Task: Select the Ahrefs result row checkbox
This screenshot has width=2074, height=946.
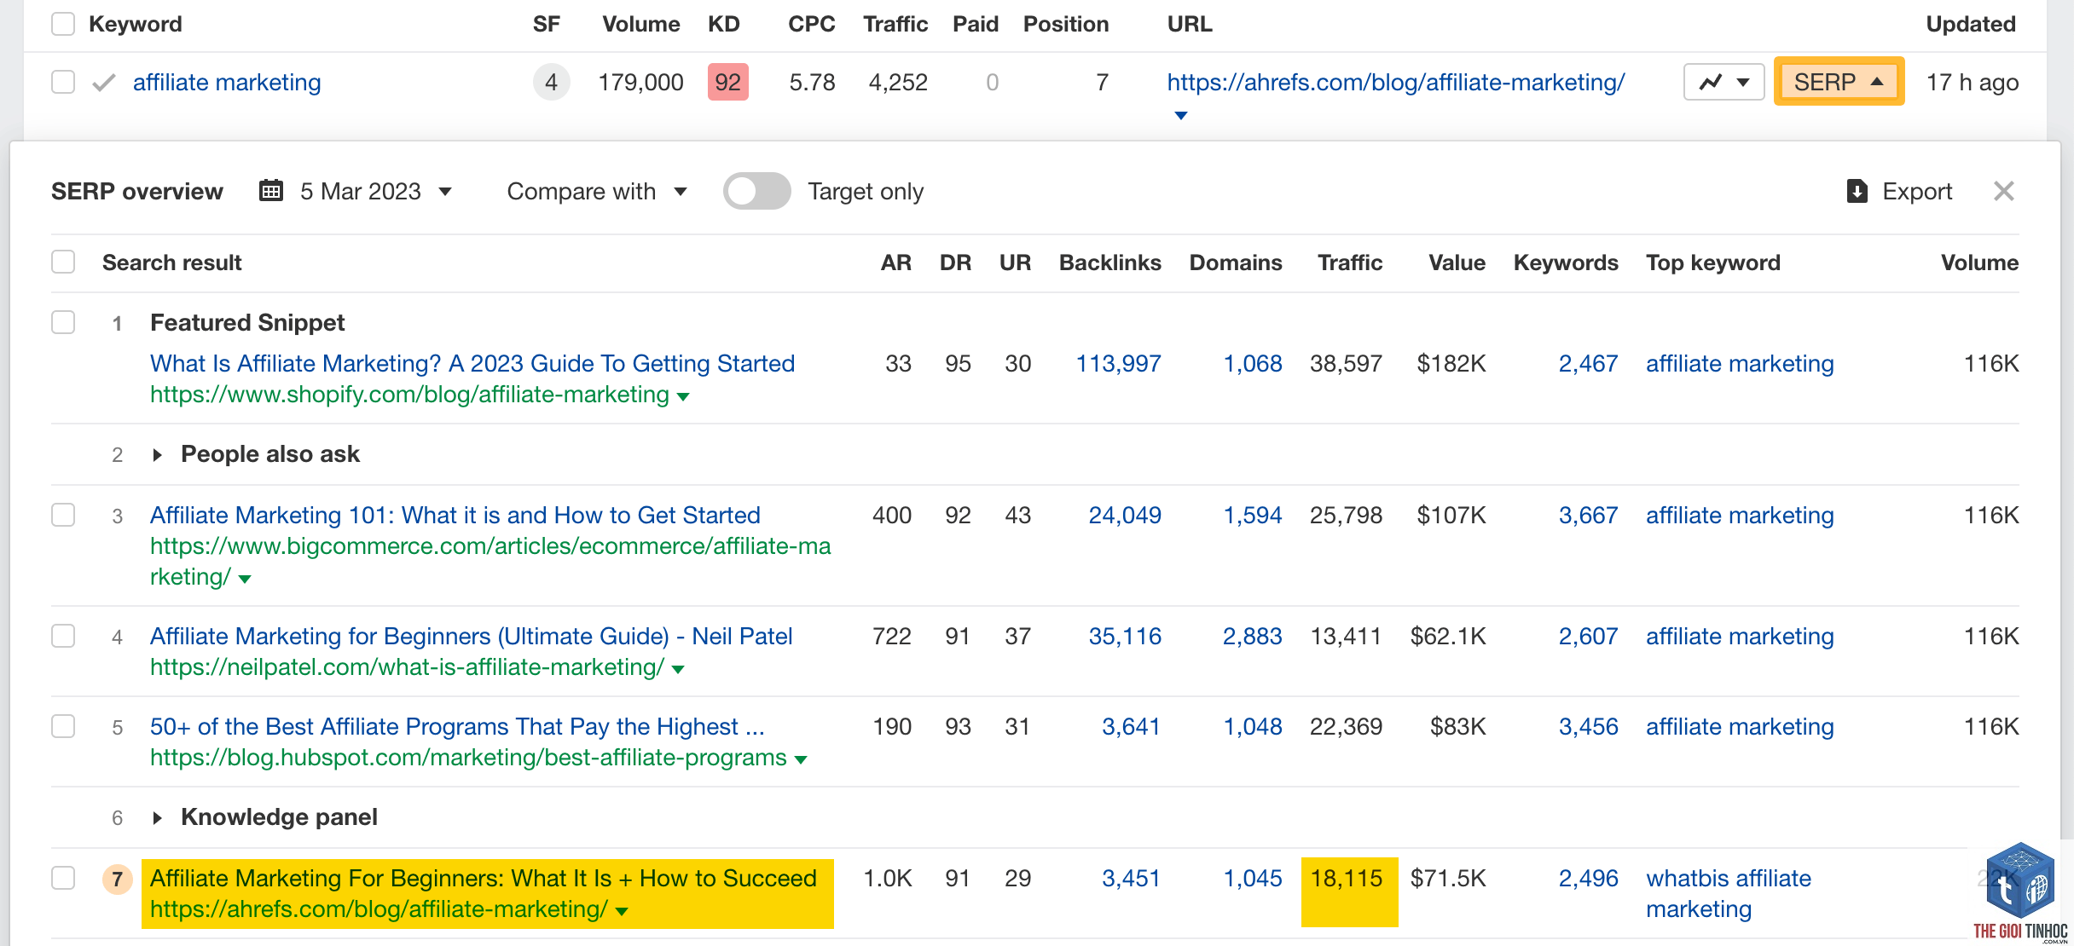Action: 63,878
